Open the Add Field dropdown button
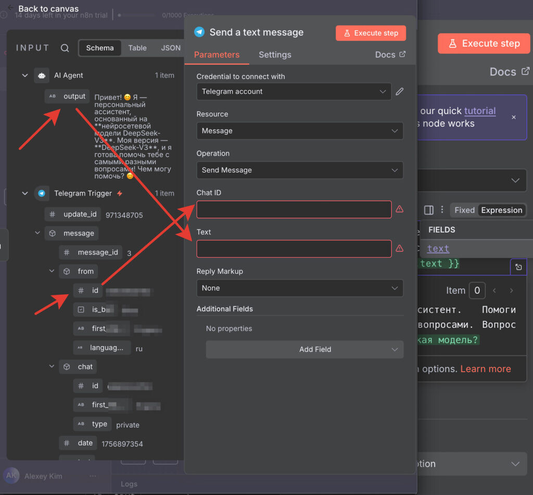The height and width of the screenshot is (495, 533). click(304, 349)
